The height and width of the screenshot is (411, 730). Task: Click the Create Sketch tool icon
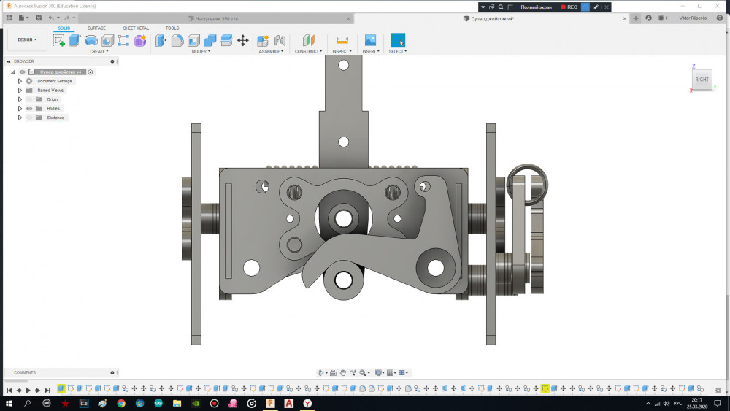click(x=58, y=40)
